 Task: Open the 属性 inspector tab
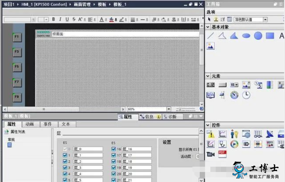128,117
